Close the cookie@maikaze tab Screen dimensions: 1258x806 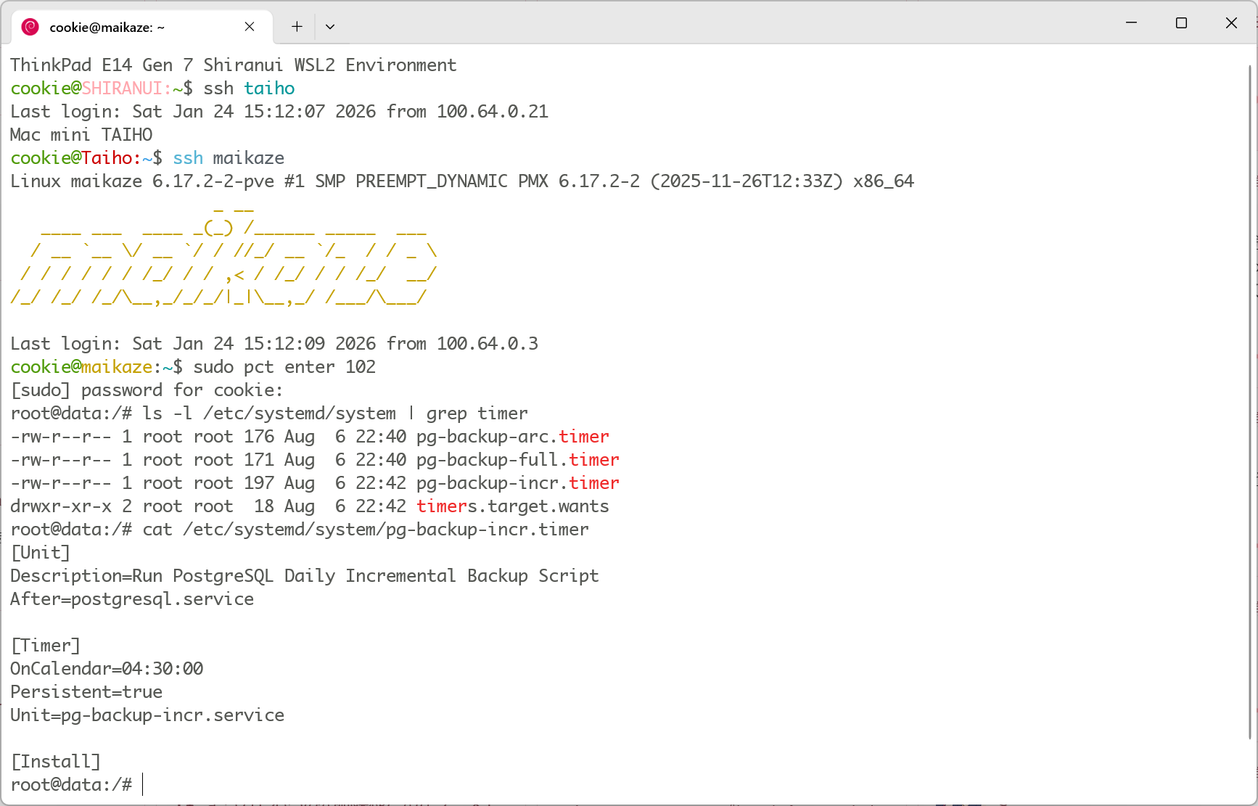click(250, 27)
